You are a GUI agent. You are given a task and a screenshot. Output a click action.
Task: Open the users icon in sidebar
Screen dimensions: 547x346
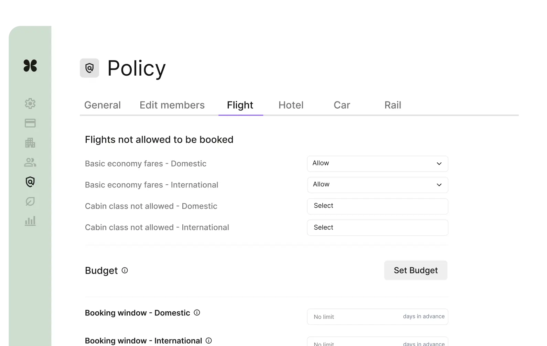coord(30,162)
